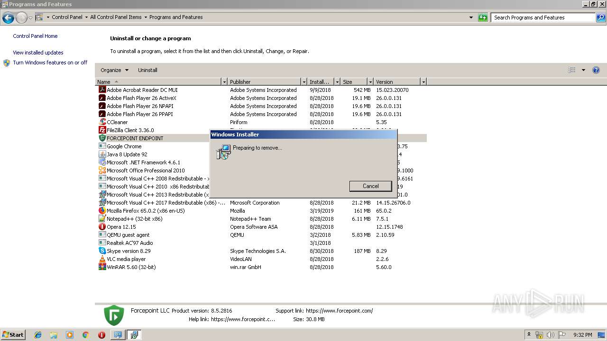607x341 pixels.
Task: Sort by the Name column header
Action: tap(159, 82)
